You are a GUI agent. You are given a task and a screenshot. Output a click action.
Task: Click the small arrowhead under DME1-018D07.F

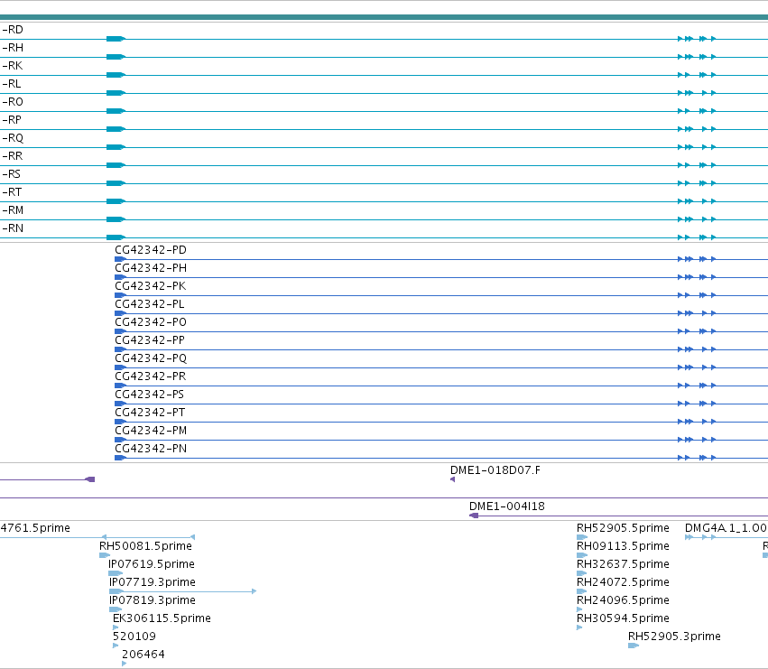pyautogui.click(x=452, y=479)
